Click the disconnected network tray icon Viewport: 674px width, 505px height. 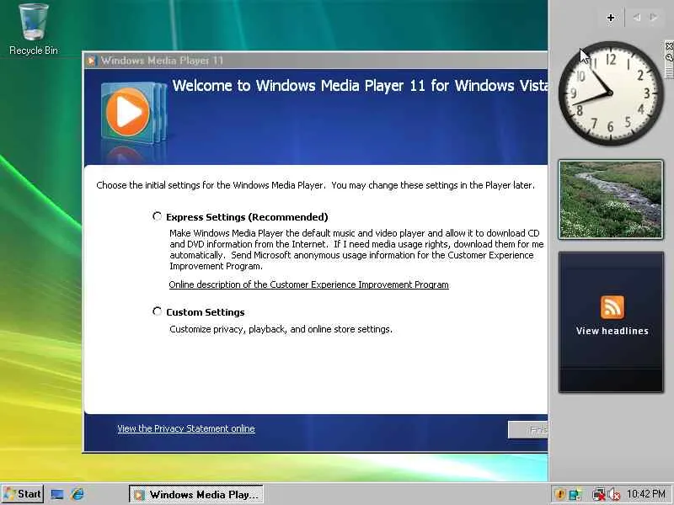pyautogui.click(x=598, y=495)
